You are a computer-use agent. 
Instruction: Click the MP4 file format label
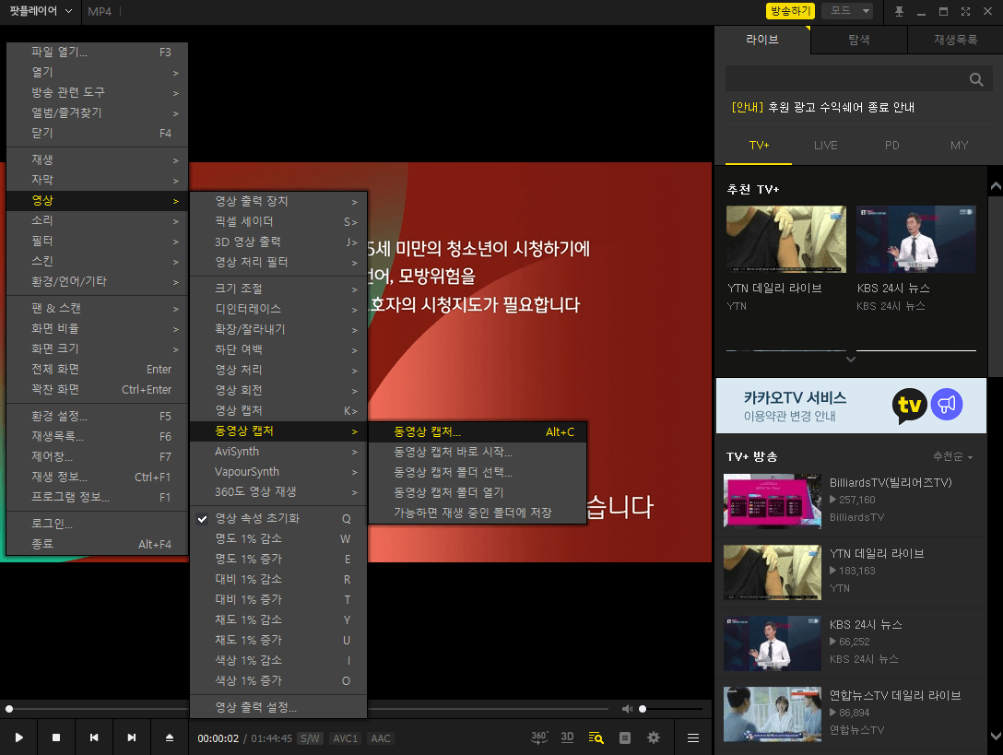click(100, 11)
